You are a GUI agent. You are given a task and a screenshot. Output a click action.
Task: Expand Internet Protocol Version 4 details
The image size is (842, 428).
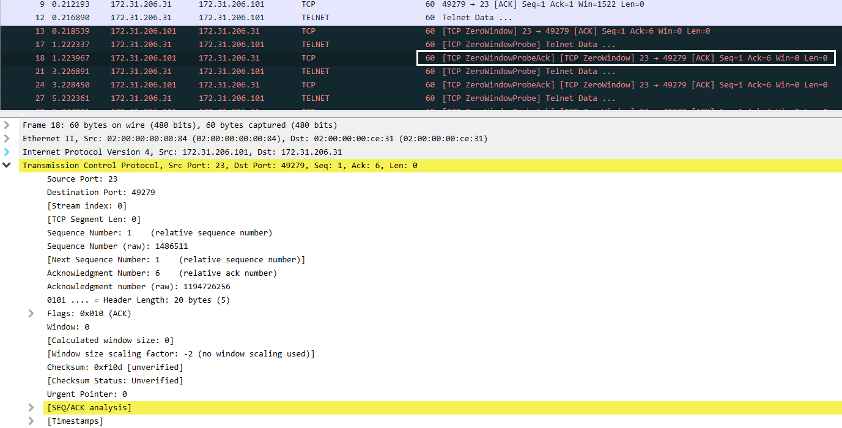pyautogui.click(x=6, y=152)
